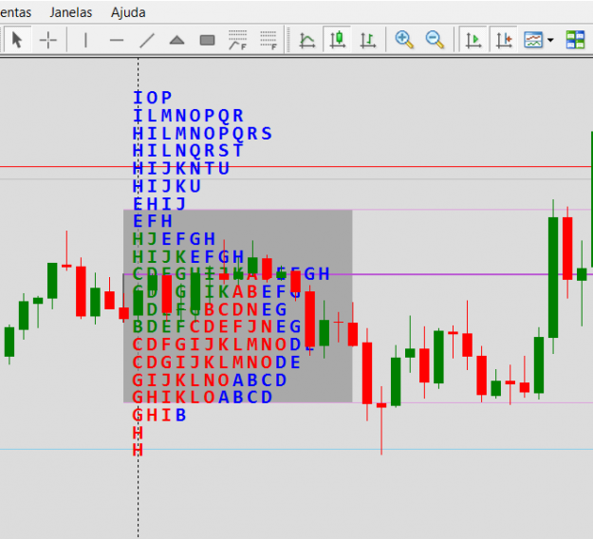Select the rectangle shape tool
Image resolution: width=593 pixels, height=539 pixels.
point(207,40)
